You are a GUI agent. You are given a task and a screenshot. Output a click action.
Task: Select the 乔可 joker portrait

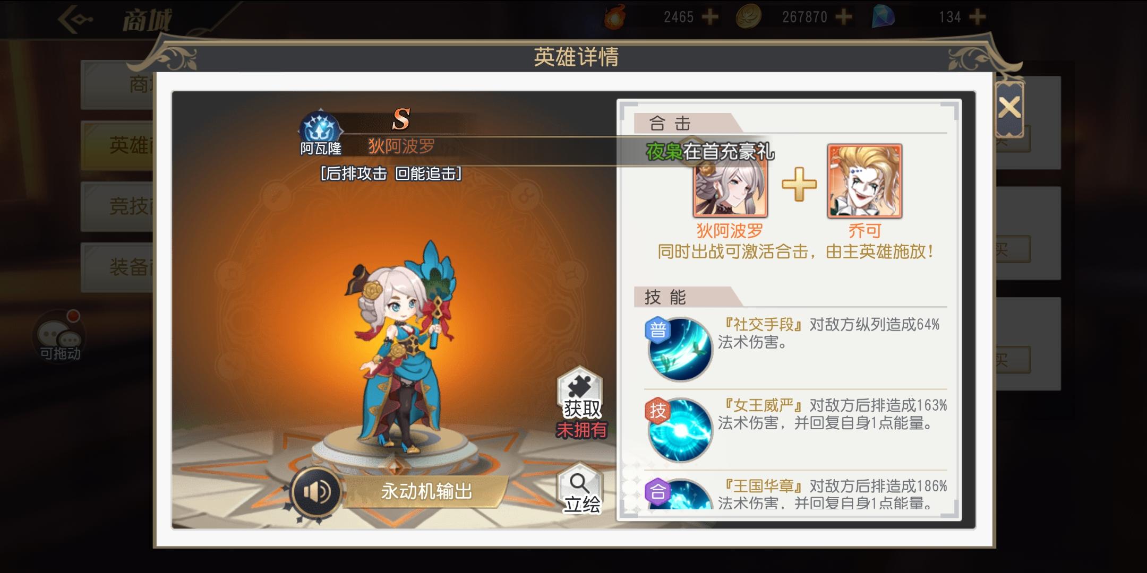coord(864,181)
